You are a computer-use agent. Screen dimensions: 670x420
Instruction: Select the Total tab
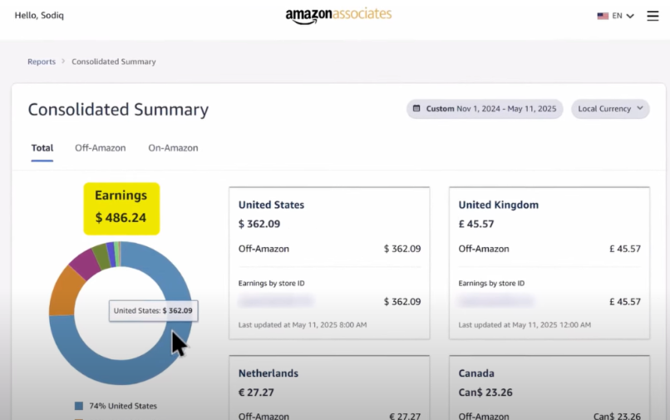(x=42, y=148)
